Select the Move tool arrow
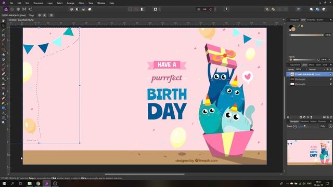 (x=3, y=25)
